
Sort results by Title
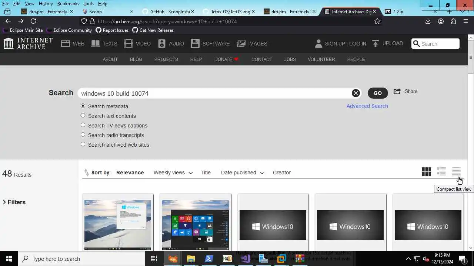point(206,173)
